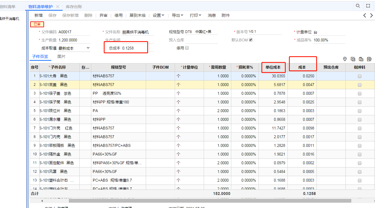This screenshot has height=208, width=375.
Task: Click the 保存 toolbar button
Action: pos(52,15)
